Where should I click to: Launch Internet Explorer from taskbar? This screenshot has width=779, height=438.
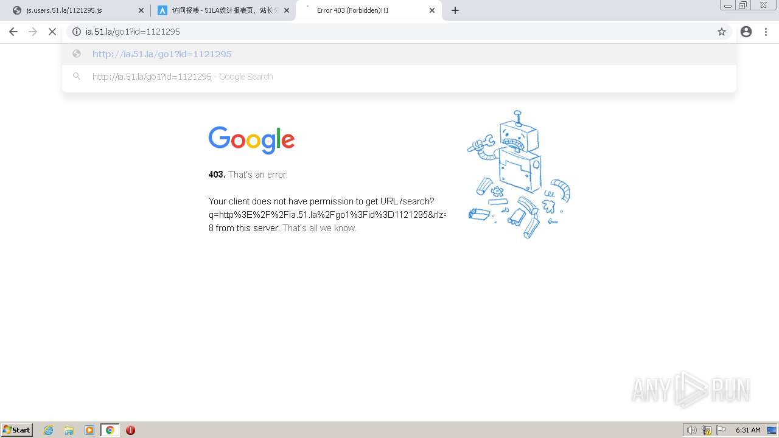49,430
